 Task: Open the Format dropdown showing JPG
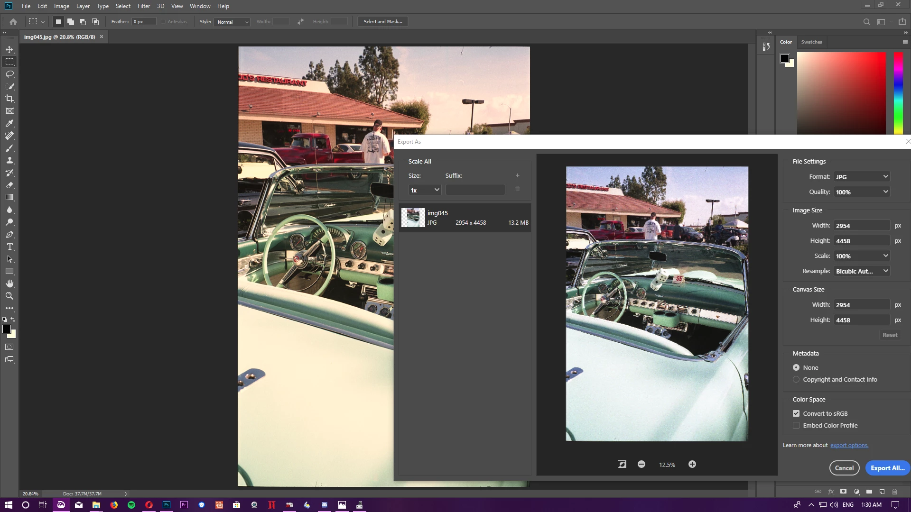[862, 176]
